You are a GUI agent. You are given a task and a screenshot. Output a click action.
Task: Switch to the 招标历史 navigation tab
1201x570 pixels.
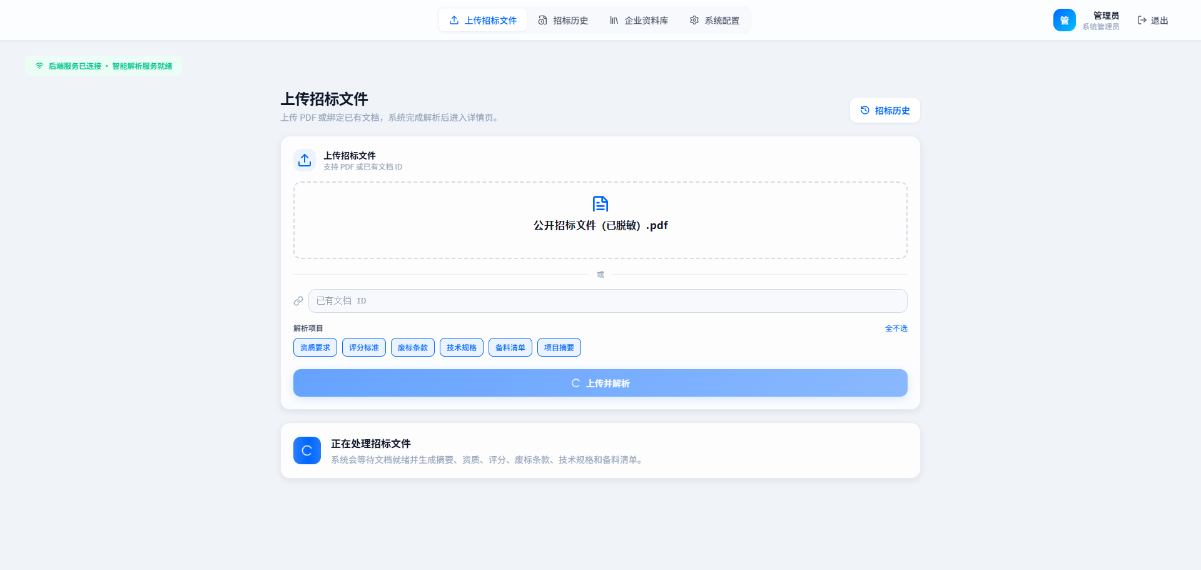[563, 21]
